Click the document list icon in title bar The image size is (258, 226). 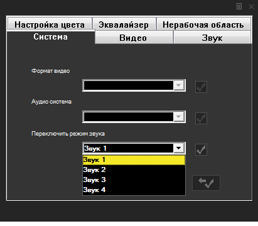239,6
